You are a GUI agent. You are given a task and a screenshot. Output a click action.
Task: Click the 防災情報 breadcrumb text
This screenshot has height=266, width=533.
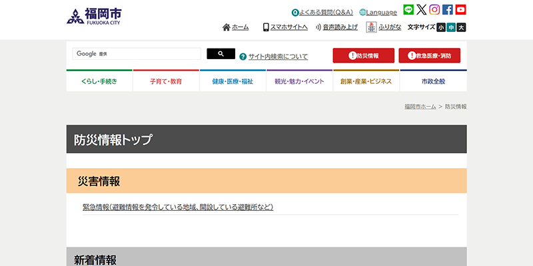point(456,106)
